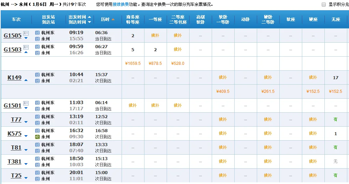The image size is (349, 184).
Task: Click ¥1659.5 business seat price
Action: click(133, 63)
